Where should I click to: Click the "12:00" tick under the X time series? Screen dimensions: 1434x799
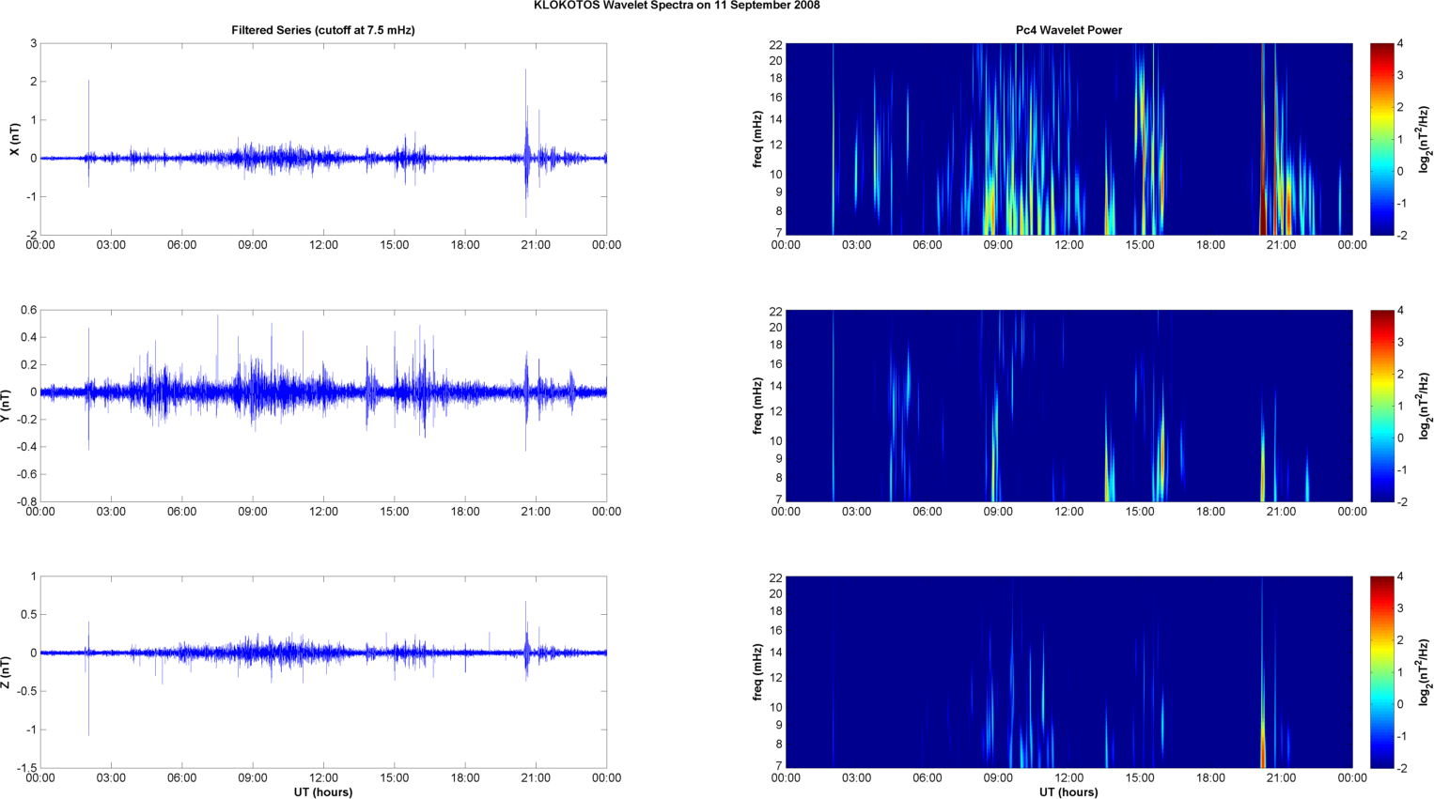click(323, 245)
